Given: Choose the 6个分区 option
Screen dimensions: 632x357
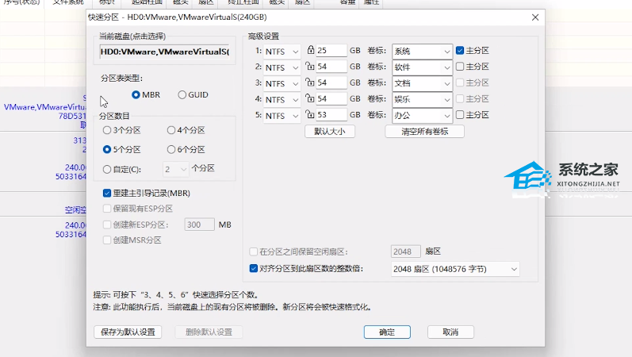Looking at the screenshot, I should [x=186, y=150].
